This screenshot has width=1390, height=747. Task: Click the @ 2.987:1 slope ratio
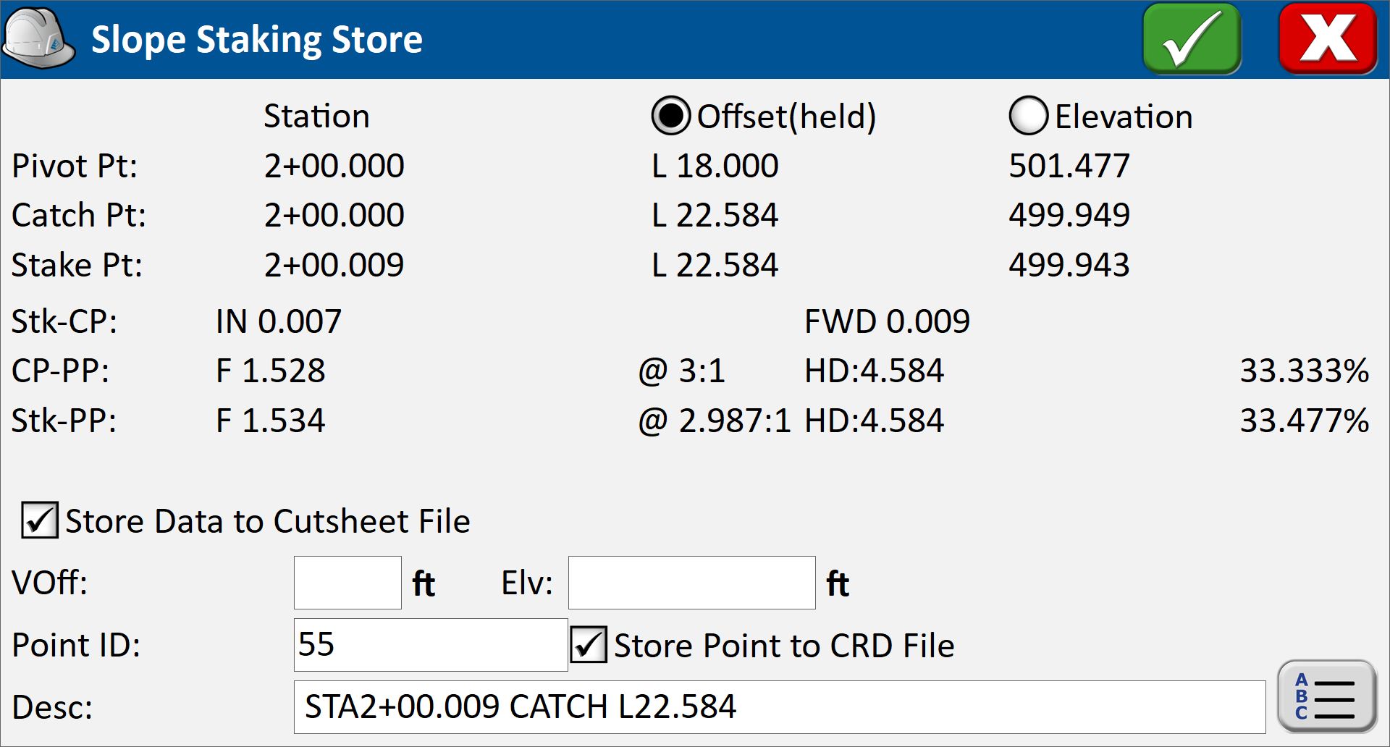[715, 421]
